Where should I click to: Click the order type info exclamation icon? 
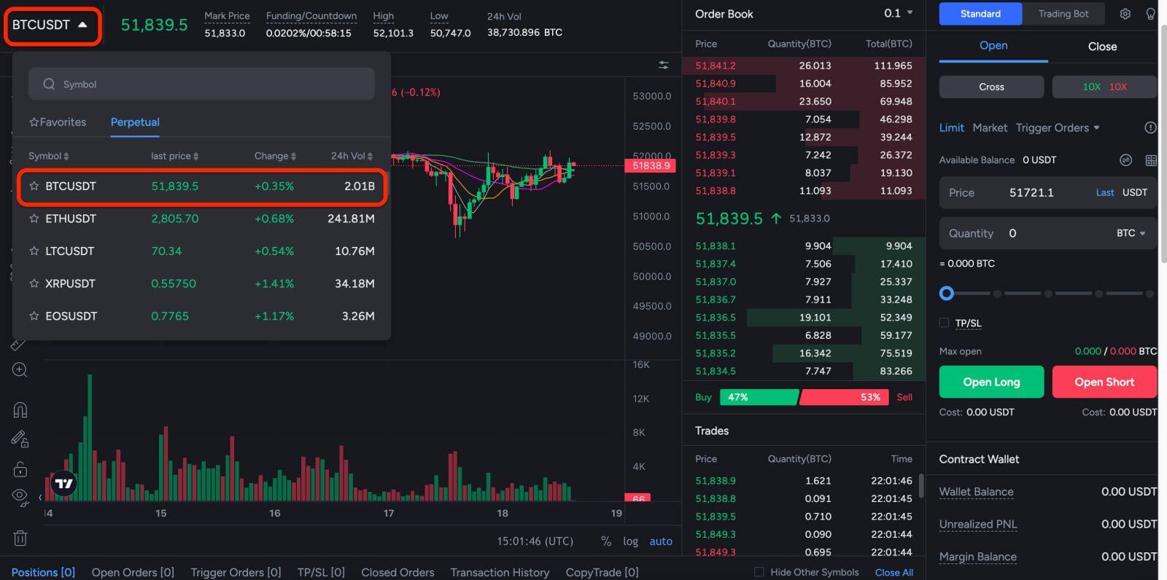tap(1150, 128)
